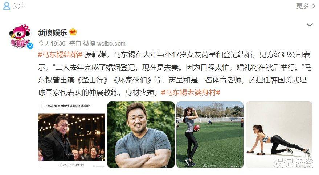Click the 娱记新资 watermark on last photo
Viewport: 319px width, 175px height.
(x=293, y=163)
